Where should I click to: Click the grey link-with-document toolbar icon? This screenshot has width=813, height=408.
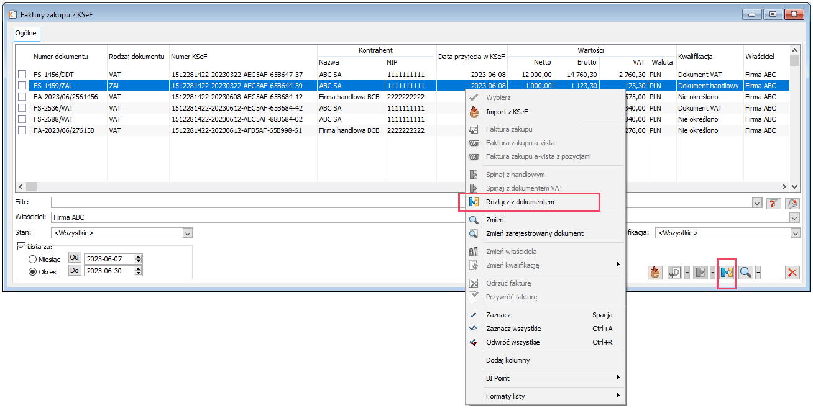[x=700, y=272]
